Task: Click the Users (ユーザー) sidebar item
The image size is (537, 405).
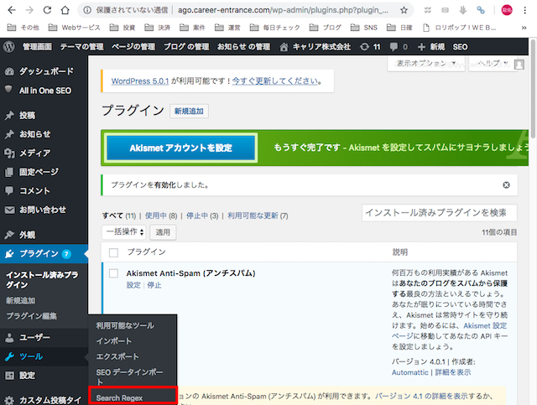Action: pyautogui.click(x=34, y=337)
